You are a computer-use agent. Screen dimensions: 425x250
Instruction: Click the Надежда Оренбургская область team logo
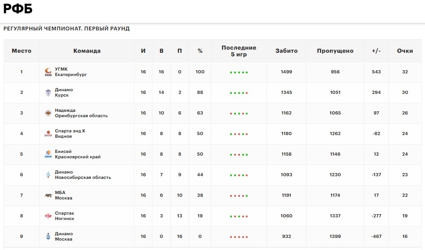[48, 113]
